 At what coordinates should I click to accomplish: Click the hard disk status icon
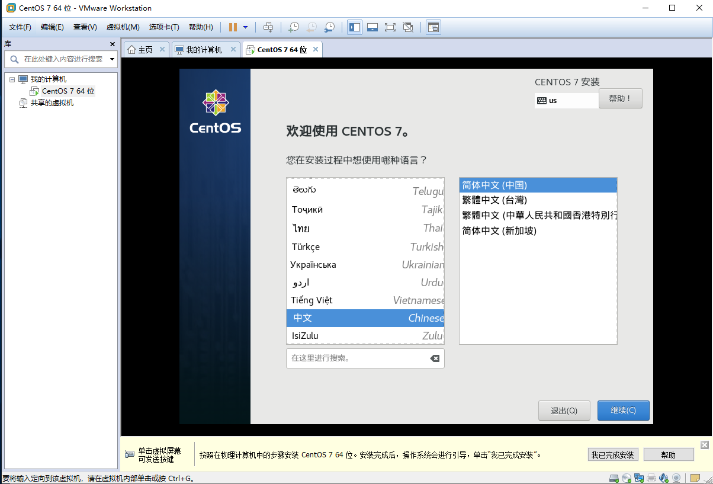(615, 478)
